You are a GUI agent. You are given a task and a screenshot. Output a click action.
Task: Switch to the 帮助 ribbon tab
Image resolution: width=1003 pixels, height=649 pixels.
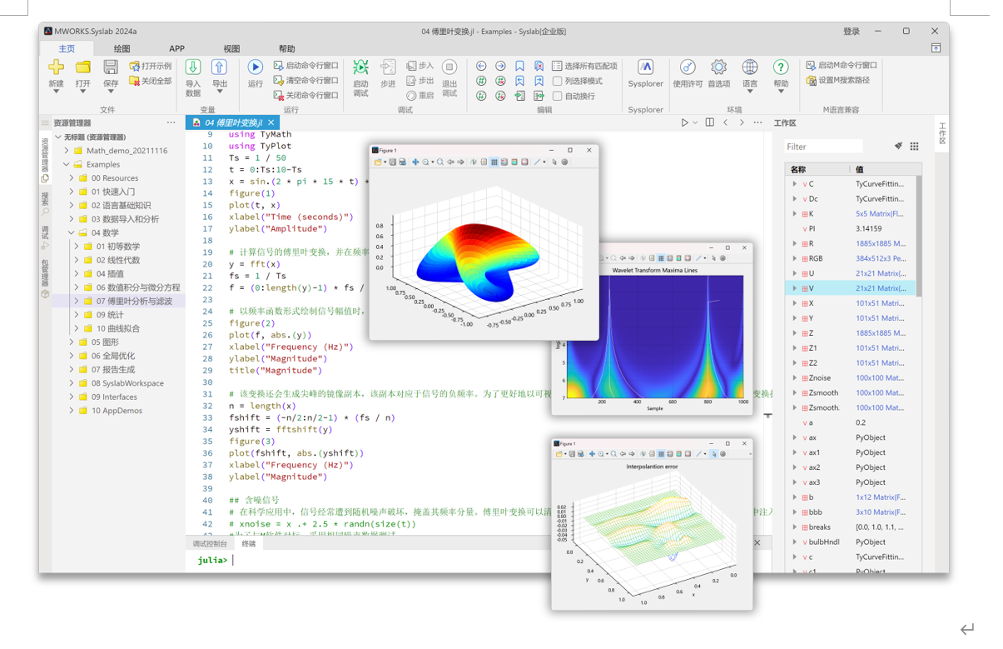pyautogui.click(x=286, y=49)
